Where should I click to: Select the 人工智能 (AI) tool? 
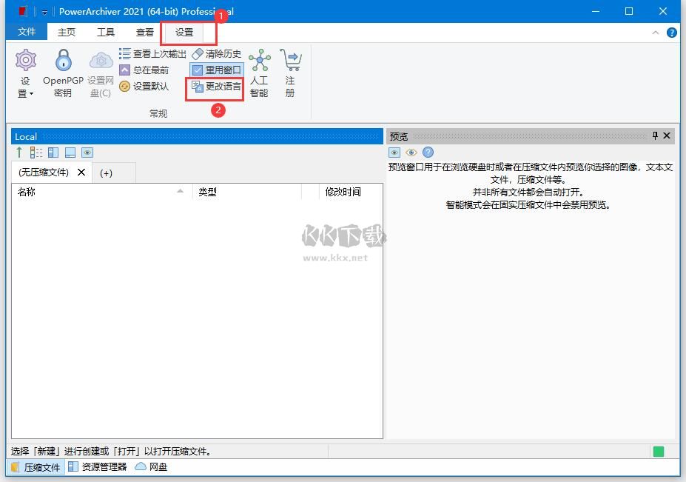click(x=260, y=72)
